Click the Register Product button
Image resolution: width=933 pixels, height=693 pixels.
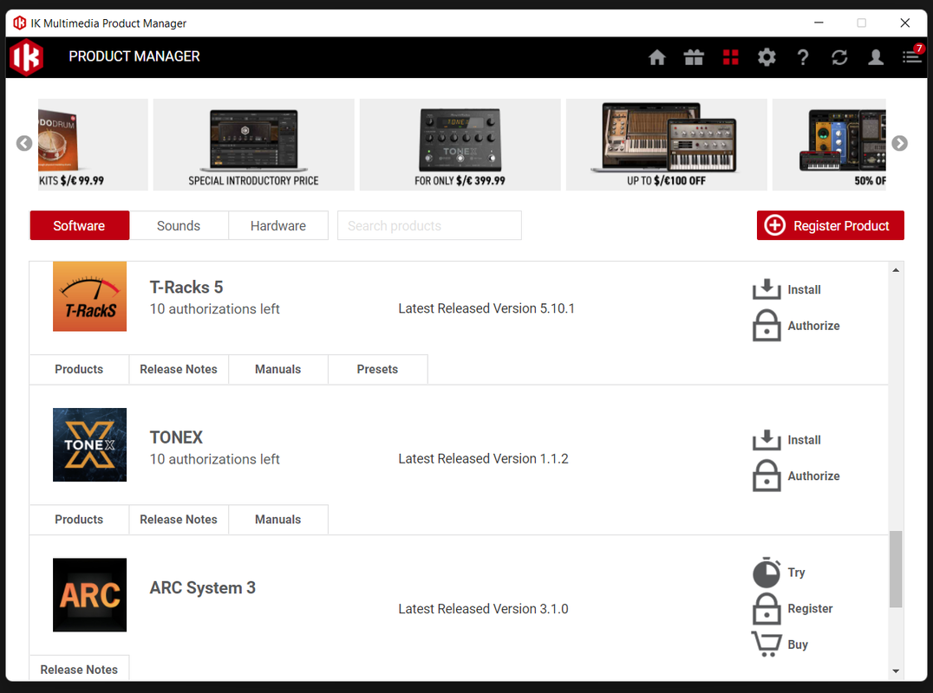click(830, 225)
